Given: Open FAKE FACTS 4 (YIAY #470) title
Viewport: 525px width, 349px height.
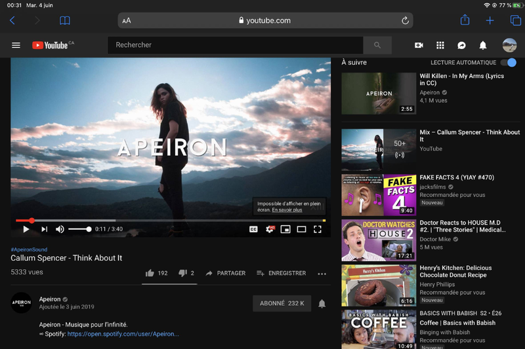Looking at the screenshot, I should (457, 177).
